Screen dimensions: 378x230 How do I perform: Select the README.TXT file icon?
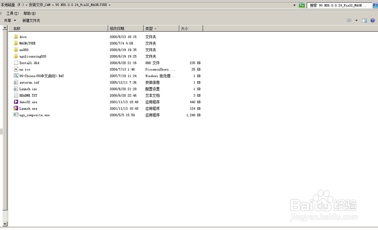(16, 95)
